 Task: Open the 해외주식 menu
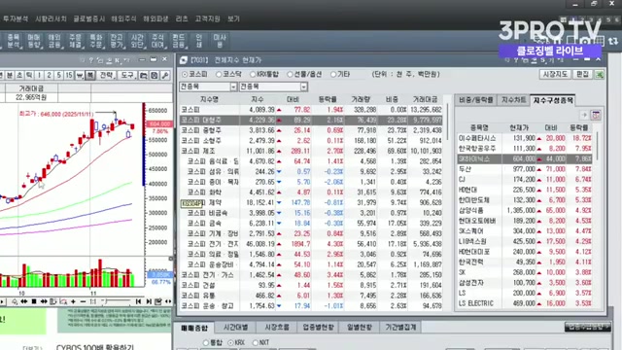(x=123, y=18)
